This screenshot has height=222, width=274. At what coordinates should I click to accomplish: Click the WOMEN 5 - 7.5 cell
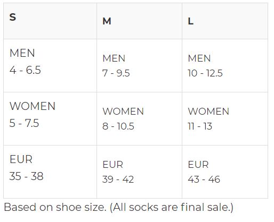(50, 118)
